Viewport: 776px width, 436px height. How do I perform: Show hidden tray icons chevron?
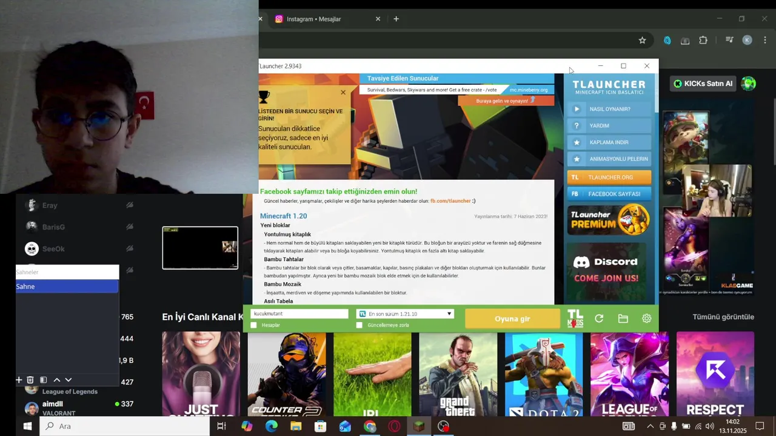pyautogui.click(x=651, y=426)
